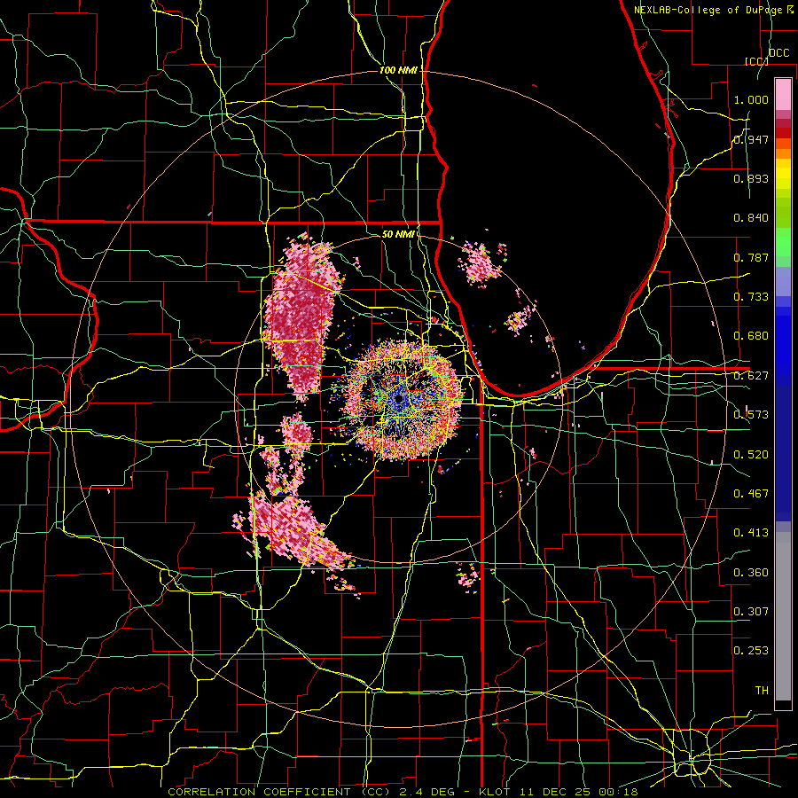Select the 0.467 scale value
The height and width of the screenshot is (798, 798).
[751, 494]
